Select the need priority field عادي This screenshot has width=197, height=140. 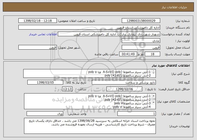pyautogui.click(x=141, y=41)
